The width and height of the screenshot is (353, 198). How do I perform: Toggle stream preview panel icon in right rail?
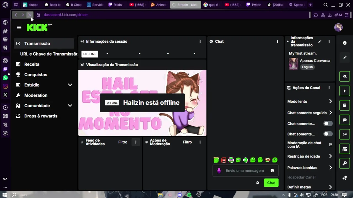tap(345, 76)
